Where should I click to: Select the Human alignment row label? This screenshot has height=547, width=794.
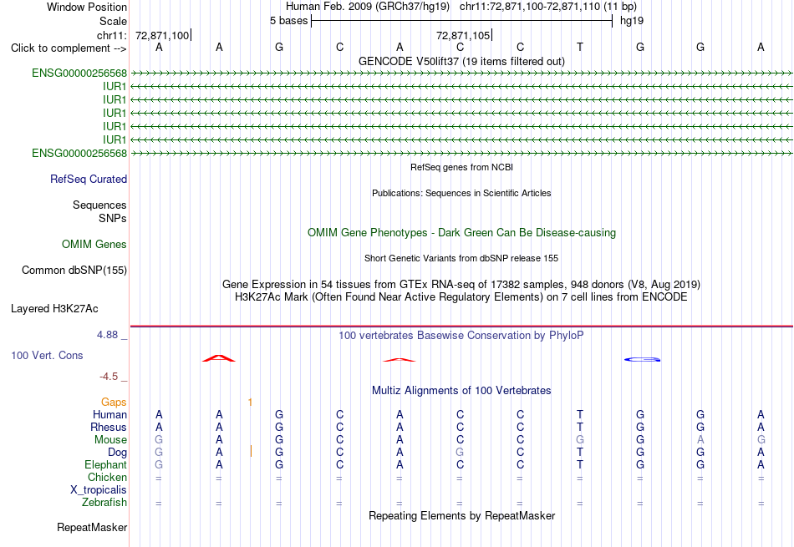(109, 414)
